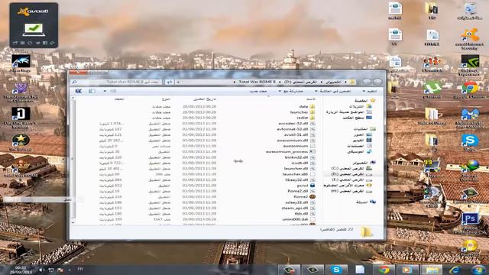Select avast Internet Security desktop shortcut

(x=470, y=39)
